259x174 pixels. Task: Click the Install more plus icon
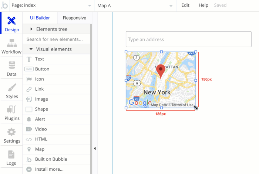29,169
